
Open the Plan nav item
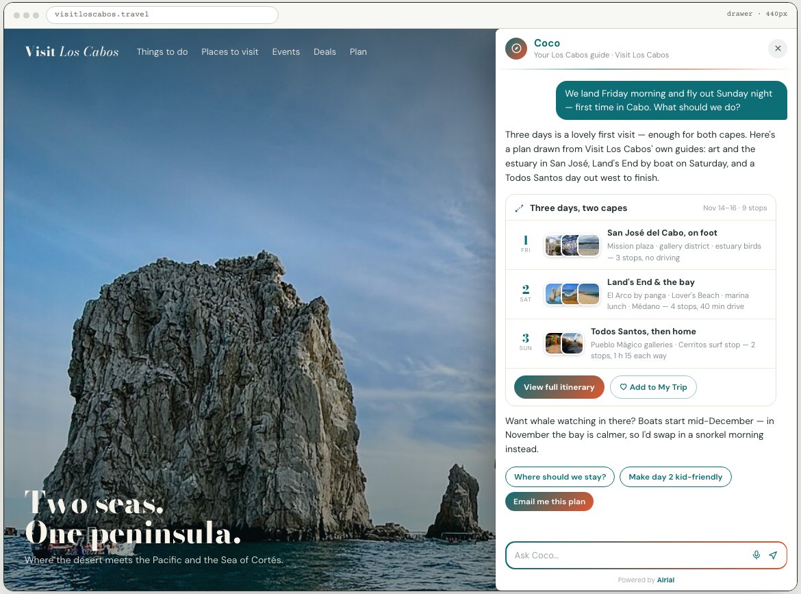[358, 51]
